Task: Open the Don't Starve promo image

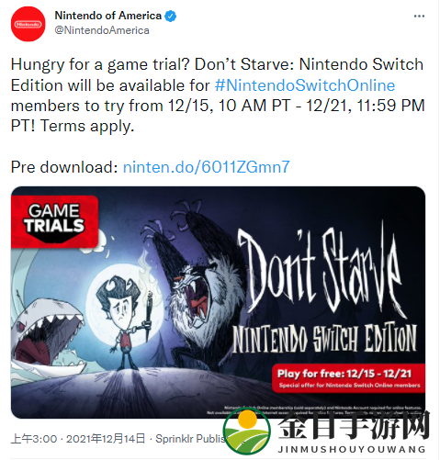Action: pos(218,302)
